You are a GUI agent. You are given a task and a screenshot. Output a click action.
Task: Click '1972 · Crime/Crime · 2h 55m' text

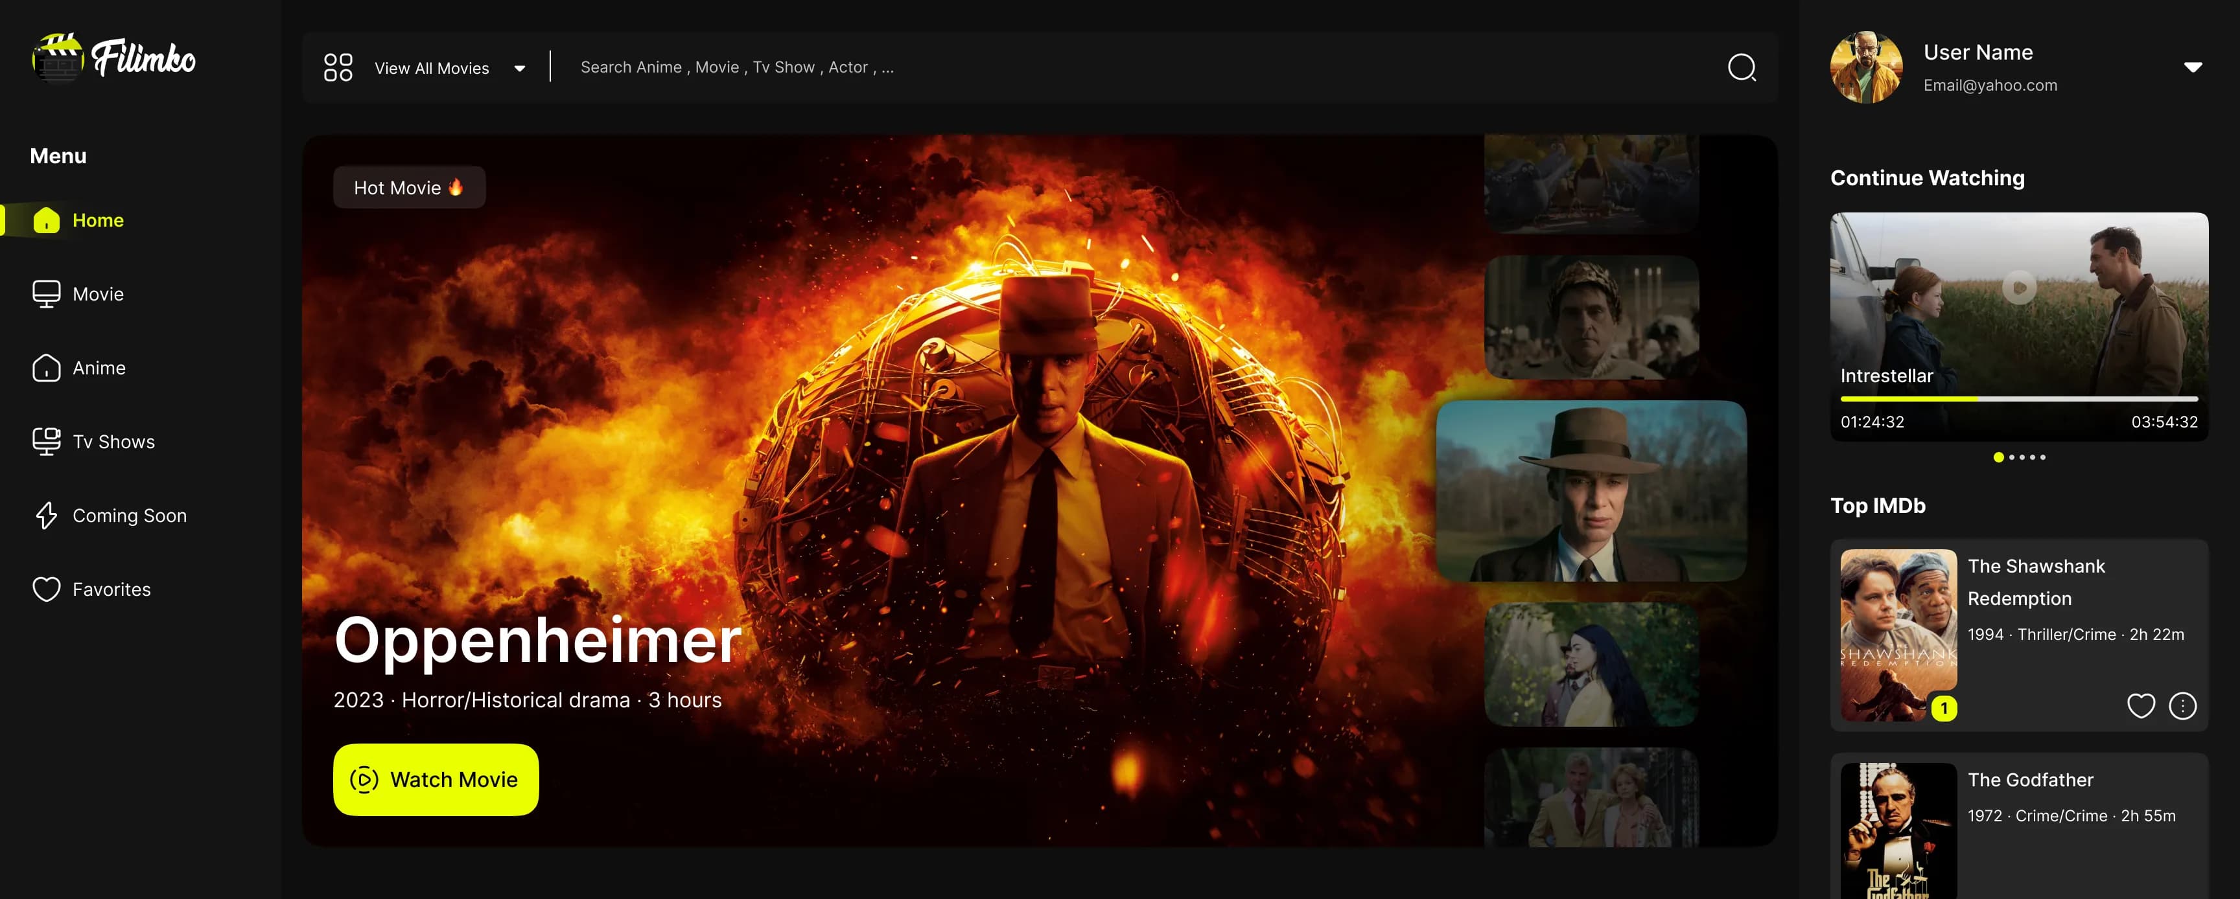(2071, 817)
